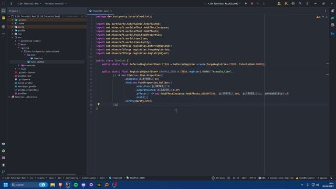The height and width of the screenshot is (189, 336).
Task: Expand External Libraries node
Action: (x=9, y=97)
